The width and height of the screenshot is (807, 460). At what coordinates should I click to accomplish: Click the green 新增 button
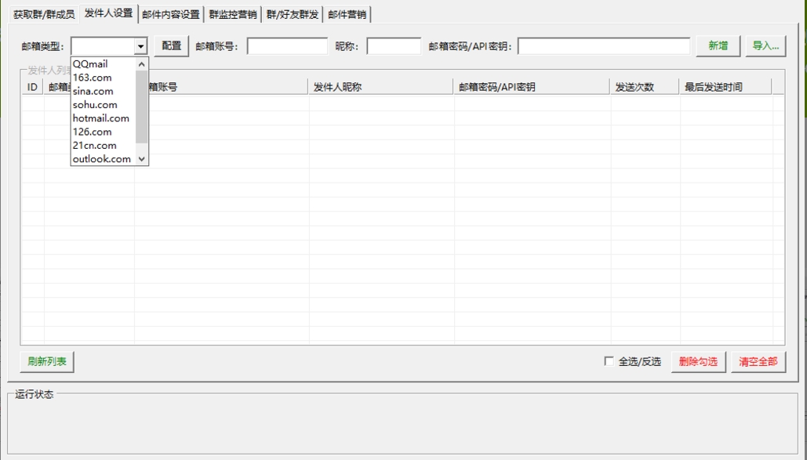[718, 45]
